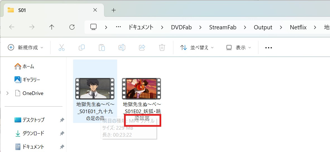Expand chevron after DVDFab in address bar

point(200,27)
